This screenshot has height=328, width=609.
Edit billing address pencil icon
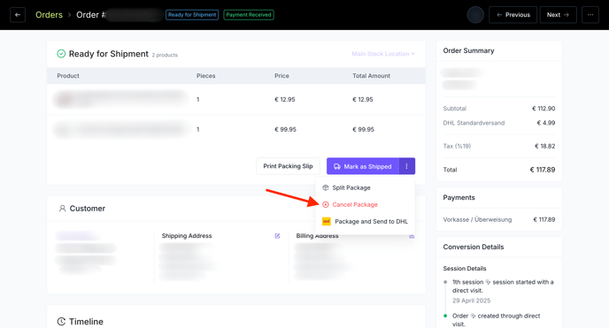(x=412, y=236)
